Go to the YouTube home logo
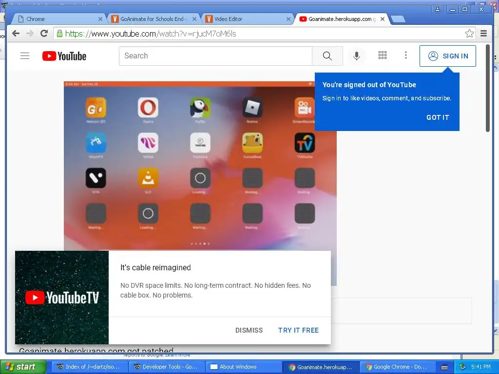 tap(64, 56)
